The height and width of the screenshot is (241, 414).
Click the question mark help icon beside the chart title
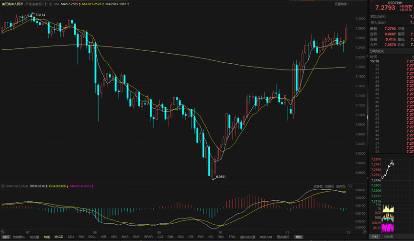pos(45,4)
